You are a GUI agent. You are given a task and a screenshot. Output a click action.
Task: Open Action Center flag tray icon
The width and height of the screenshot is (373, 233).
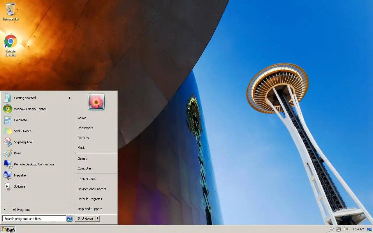(x=331, y=229)
